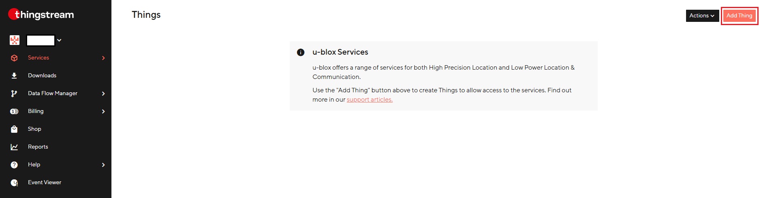Viewport: 776px width, 198px height.
Task: Click the thingstream logo
Action: pyautogui.click(x=41, y=15)
